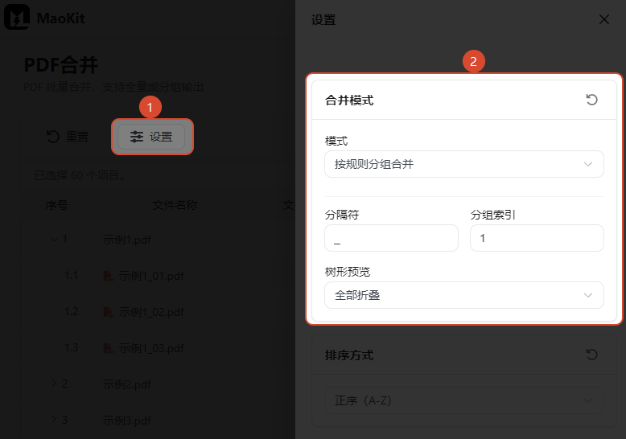Expand the 示例2.pdf group row
Screen dimensions: 626x439
point(54,384)
